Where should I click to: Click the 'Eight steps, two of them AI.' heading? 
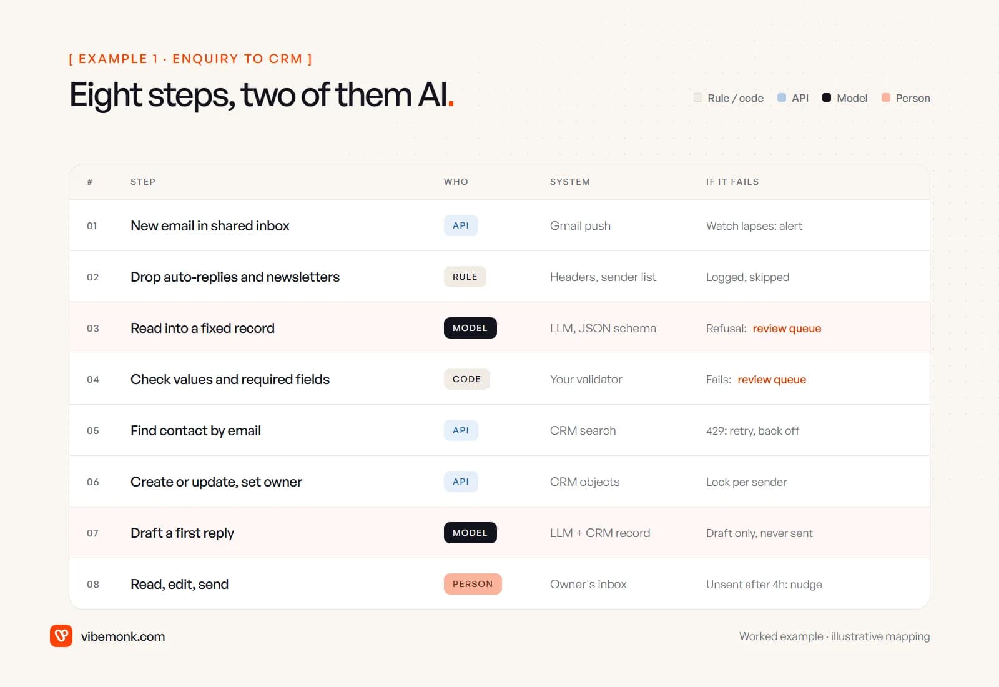pyautogui.click(x=262, y=95)
